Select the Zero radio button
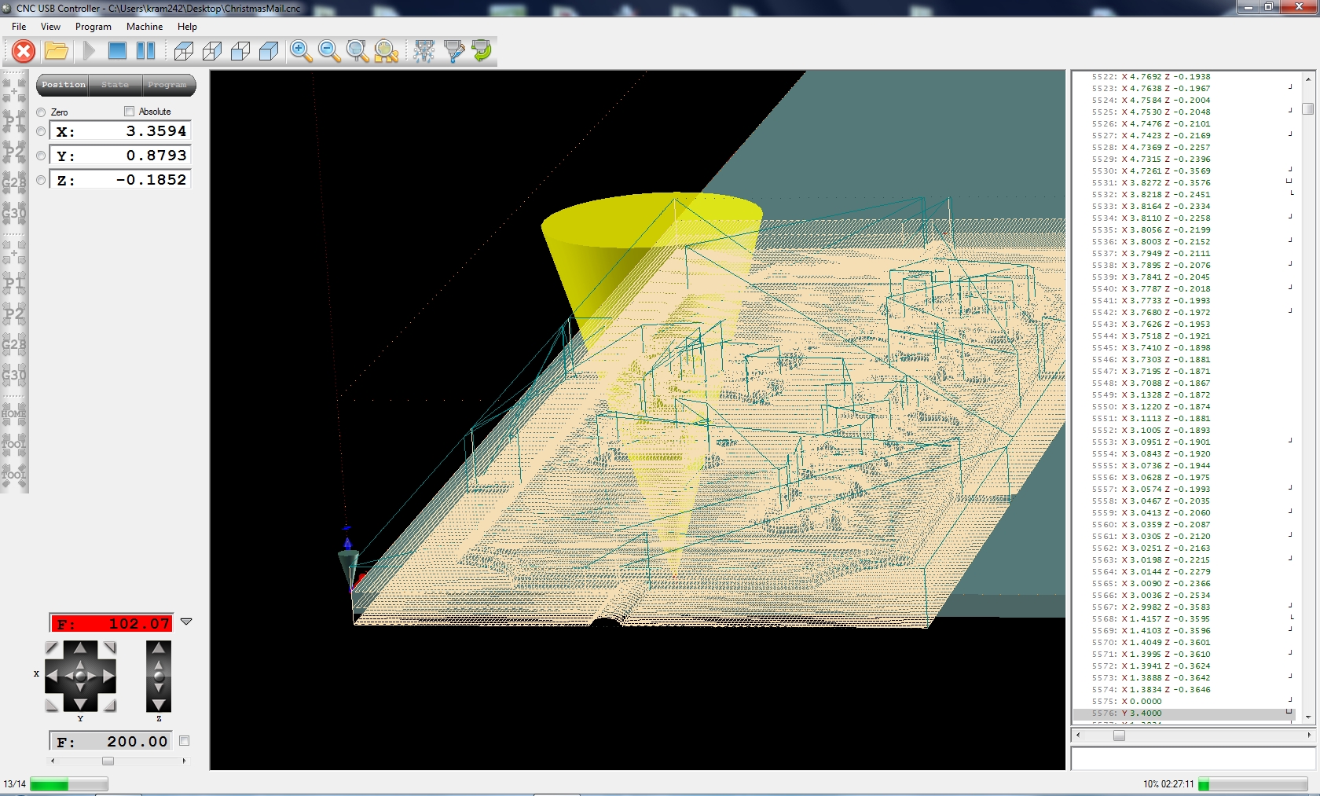Viewport: 1320px width, 796px height. click(41, 112)
